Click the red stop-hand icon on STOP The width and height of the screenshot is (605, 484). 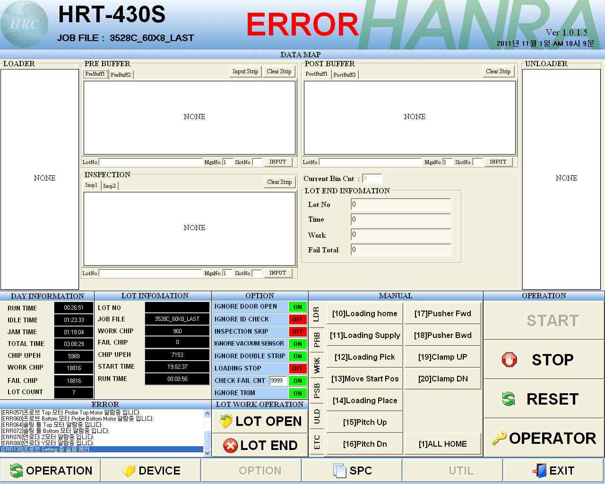(509, 360)
